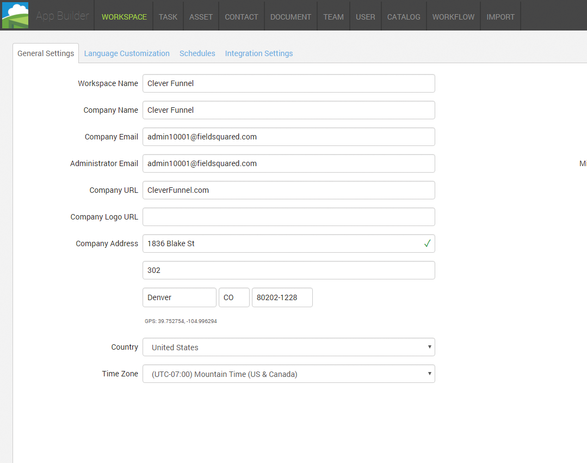
Task: Switch to Integration Settings tab
Action: tap(259, 53)
